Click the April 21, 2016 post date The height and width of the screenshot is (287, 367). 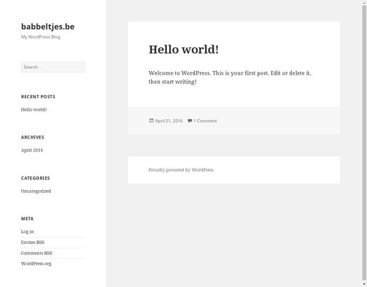pos(168,121)
